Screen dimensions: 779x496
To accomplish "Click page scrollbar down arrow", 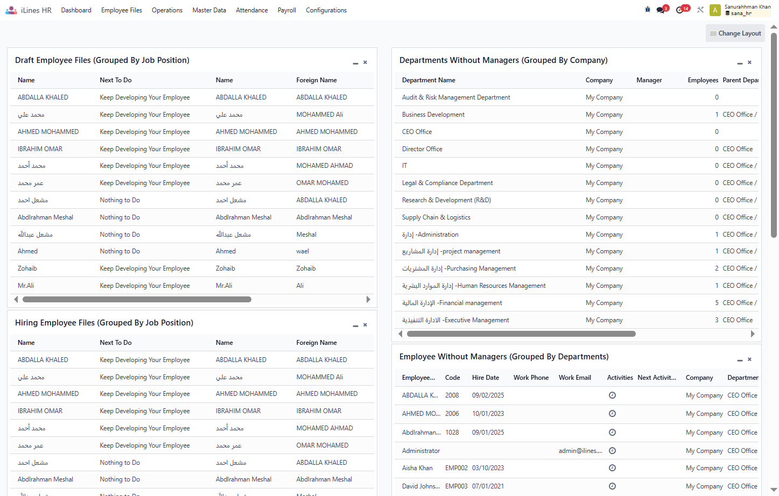I will (774, 490).
